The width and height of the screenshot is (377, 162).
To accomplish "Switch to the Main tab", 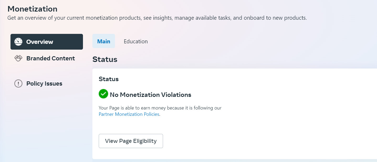I will (104, 41).
